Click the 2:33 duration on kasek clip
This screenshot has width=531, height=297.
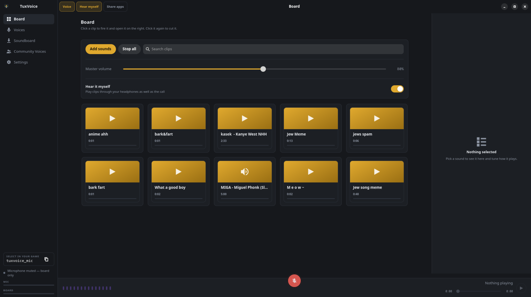coord(224,141)
